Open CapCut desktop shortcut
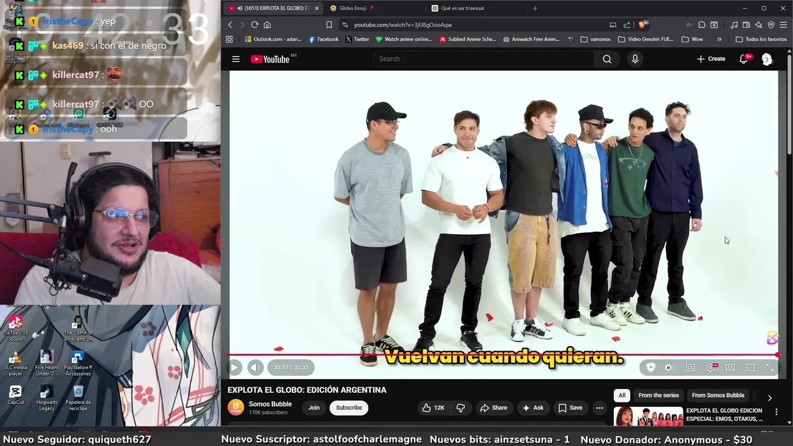The width and height of the screenshot is (793, 446). (x=15, y=395)
